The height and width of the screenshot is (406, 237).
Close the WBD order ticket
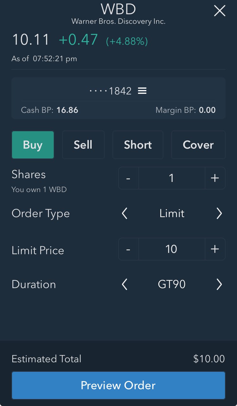(x=219, y=11)
